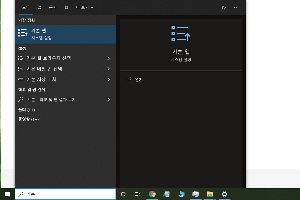Switch to the 앱 tab
300x200 pixels.
pos(39,7)
